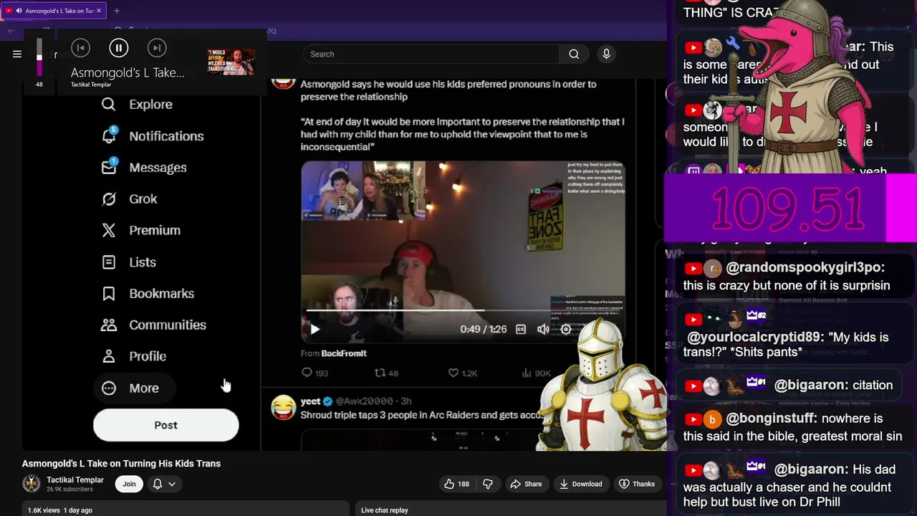
Task: Select "@bonginstuff" chat username
Action: (x=770, y=419)
